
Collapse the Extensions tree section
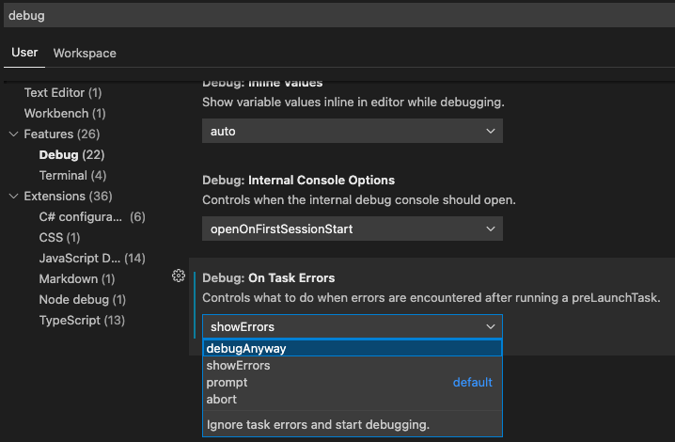click(14, 197)
